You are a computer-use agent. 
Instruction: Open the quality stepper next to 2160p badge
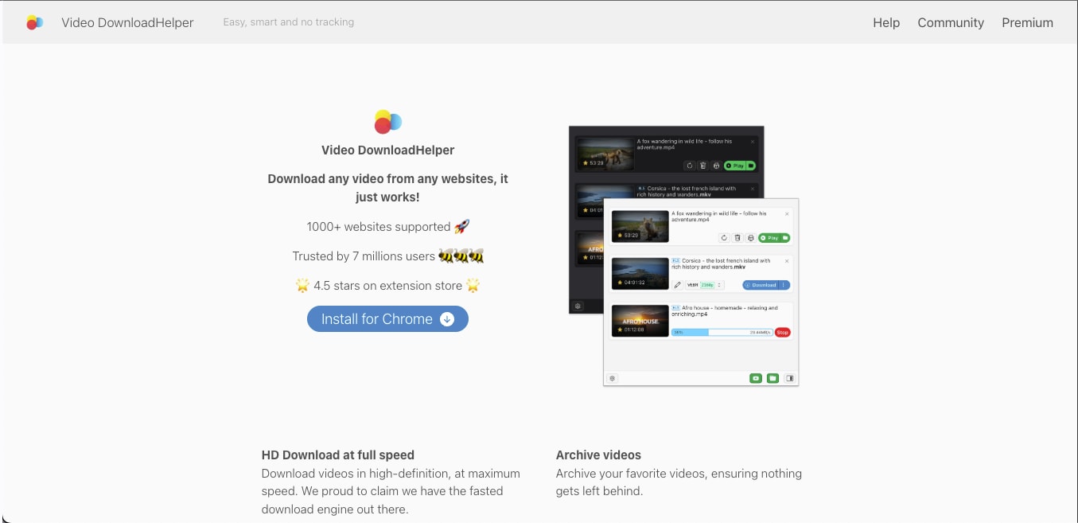(719, 285)
